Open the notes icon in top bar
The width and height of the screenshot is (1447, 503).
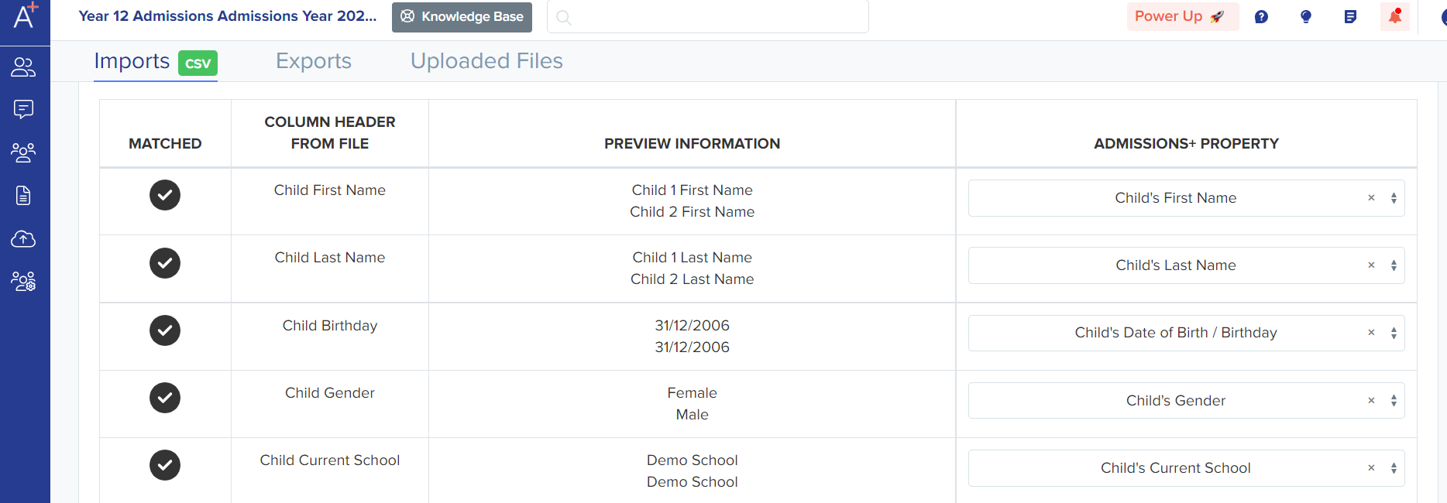pyautogui.click(x=1350, y=16)
